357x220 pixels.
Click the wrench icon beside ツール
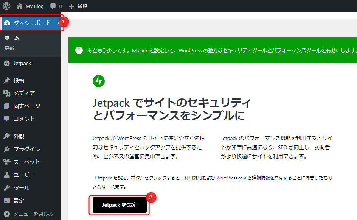[7, 188]
